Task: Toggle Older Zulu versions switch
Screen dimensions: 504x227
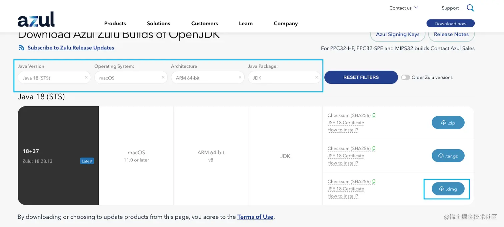Action: [x=405, y=77]
